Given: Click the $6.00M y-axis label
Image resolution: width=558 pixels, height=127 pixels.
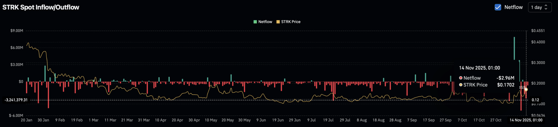Looking at the screenshot, I should click(17, 48).
